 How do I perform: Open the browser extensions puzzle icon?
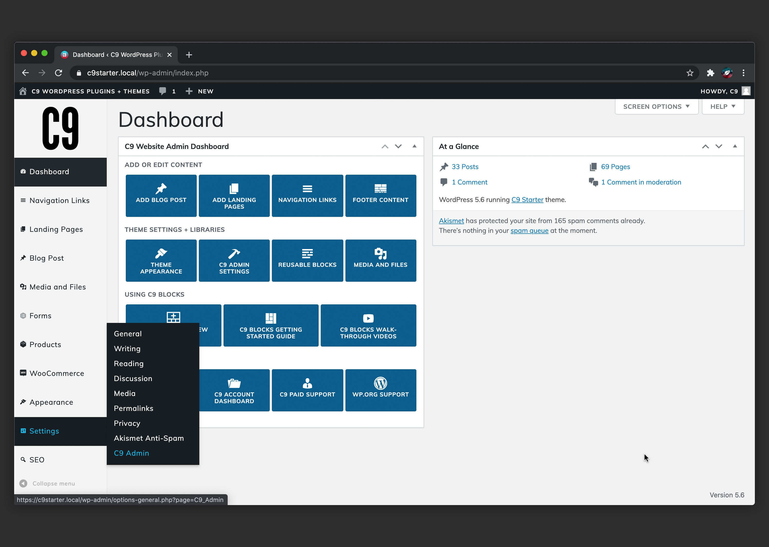(x=710, y=73)
